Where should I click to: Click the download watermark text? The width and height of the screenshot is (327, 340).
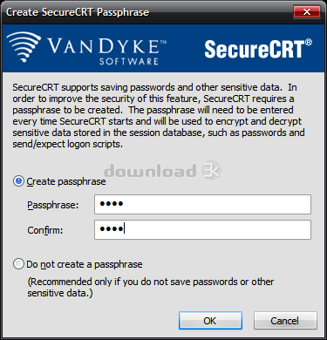pos(150,171)
